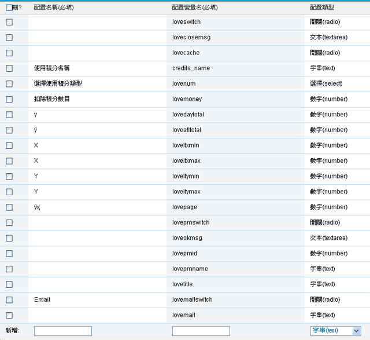The image size is (370, 340).
Task: Check the box for lovecache row
Action: (9, 53)
